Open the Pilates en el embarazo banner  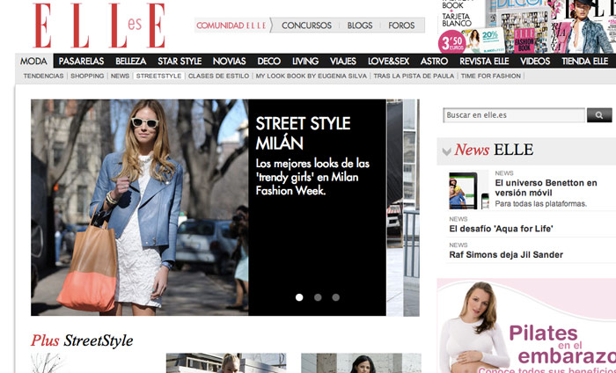(x=526, y=325)
